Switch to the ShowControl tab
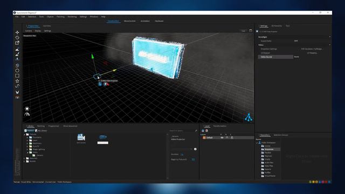 click(129, 21)
